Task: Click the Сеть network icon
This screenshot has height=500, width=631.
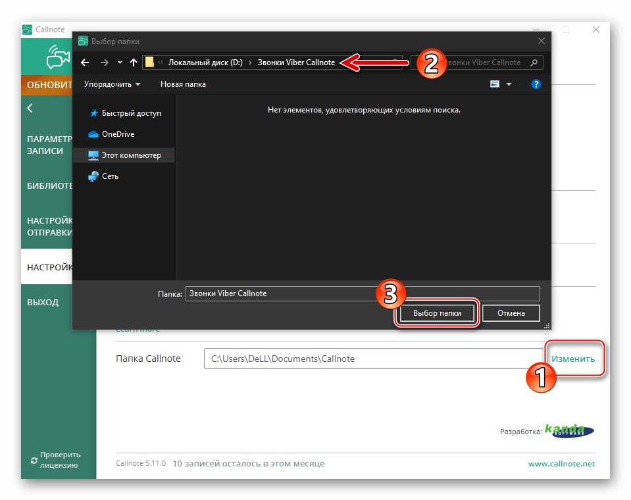Action: (93, 176)
